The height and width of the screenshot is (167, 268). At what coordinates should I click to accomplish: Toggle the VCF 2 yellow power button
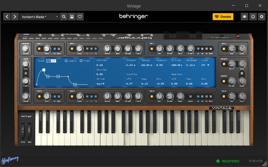[x=152, y=97]
